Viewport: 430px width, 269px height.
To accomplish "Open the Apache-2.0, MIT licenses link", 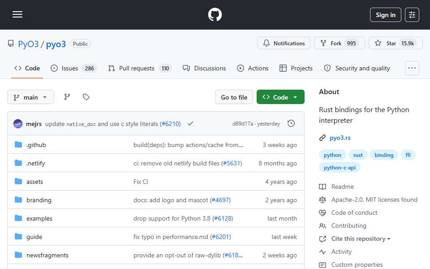I will [374, 200].
